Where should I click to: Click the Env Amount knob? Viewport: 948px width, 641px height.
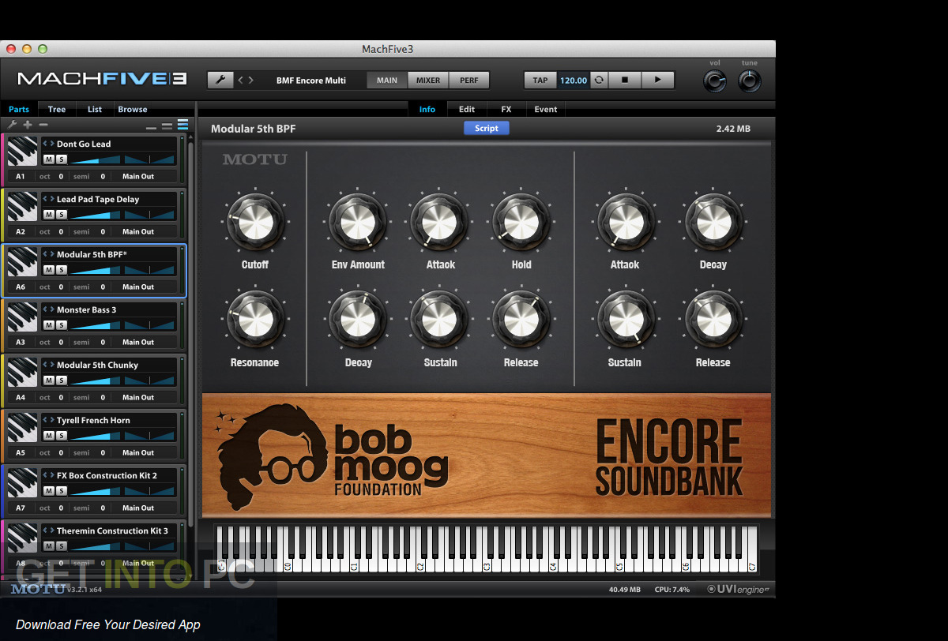pyautogui.click(x=358, y=223)
